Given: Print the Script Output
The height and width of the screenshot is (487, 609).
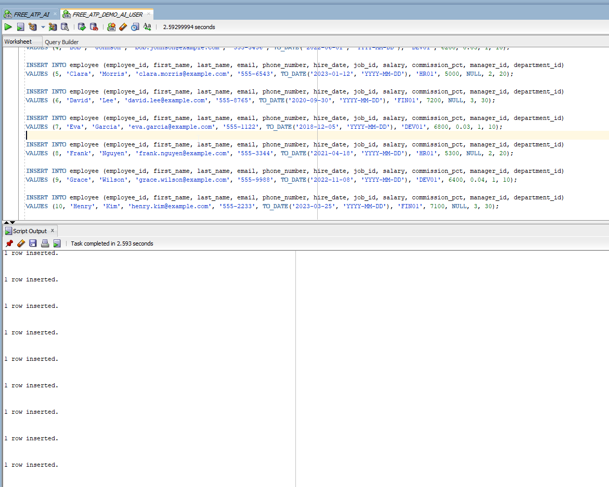Looking at the screenshot, I should [45, 243].
